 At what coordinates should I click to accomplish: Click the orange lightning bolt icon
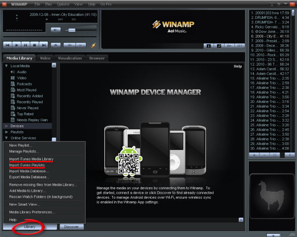tap(93, 45)
